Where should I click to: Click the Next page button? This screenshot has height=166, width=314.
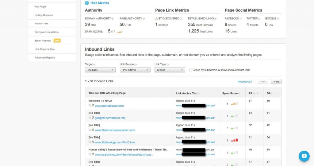pyautogui.click(x=276, y=82)
